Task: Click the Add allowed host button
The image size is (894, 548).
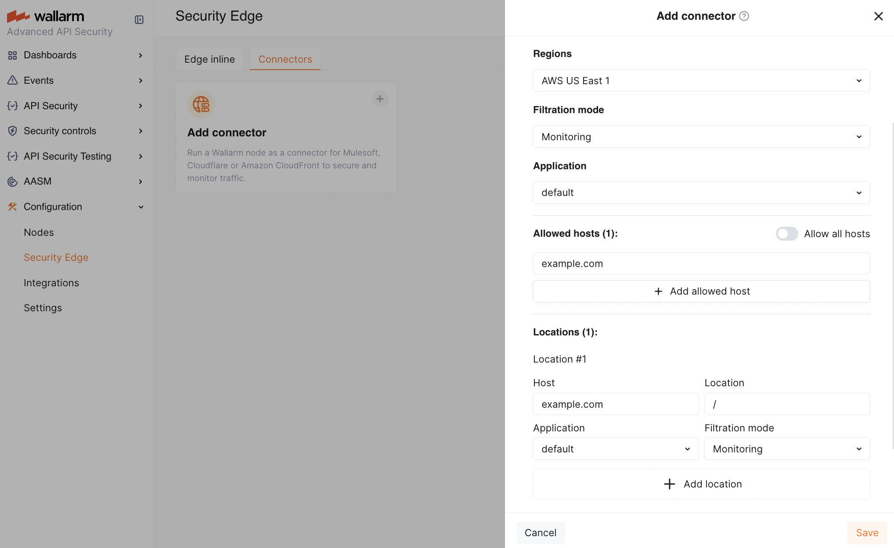Action: (701, 292)
